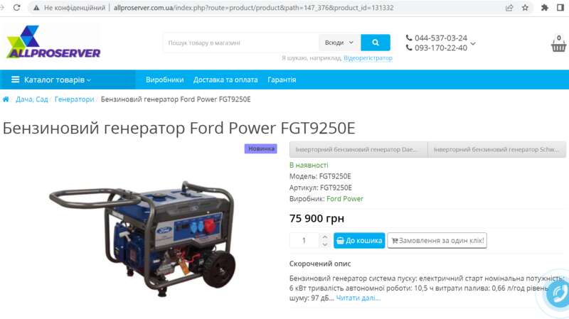The image size is (569, 319).
Task: Add product with 'До кошика' button
Action: (x=359, y=240)
